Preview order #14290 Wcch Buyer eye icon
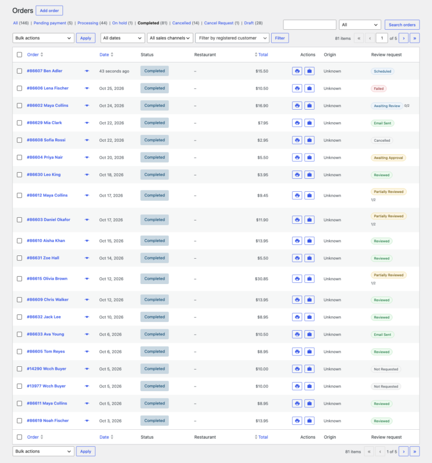Screen dimensions: 432x463 [87, 369]
